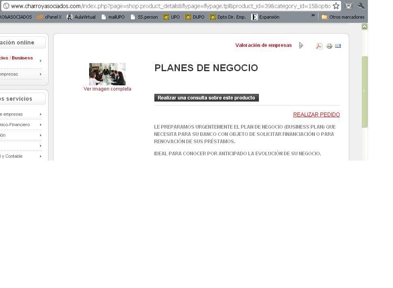Expand the 'y Contable' services arrow
The image size is (393, 288).
point(41,157)
